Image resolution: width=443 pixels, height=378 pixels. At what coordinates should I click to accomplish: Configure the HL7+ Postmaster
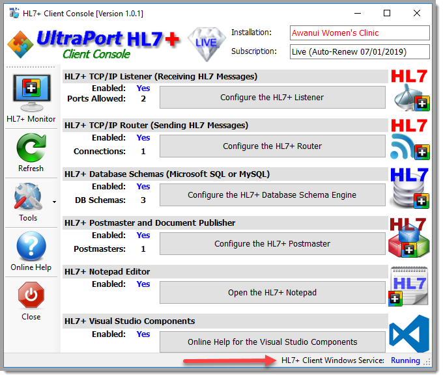click(x=272, y=244)
